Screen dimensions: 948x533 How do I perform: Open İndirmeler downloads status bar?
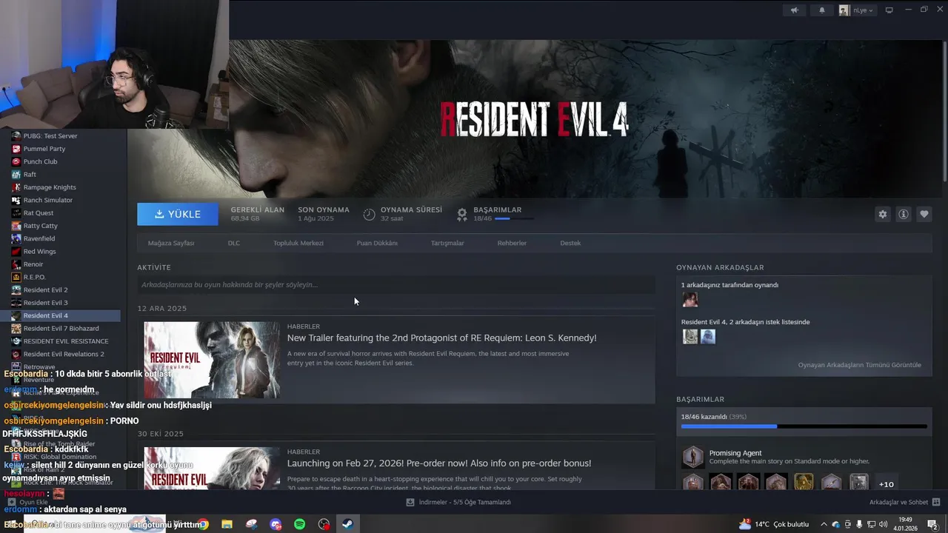point(458,502)
